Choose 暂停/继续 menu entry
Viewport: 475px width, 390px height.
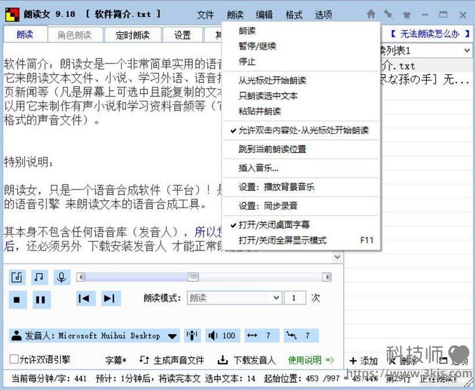301,46
